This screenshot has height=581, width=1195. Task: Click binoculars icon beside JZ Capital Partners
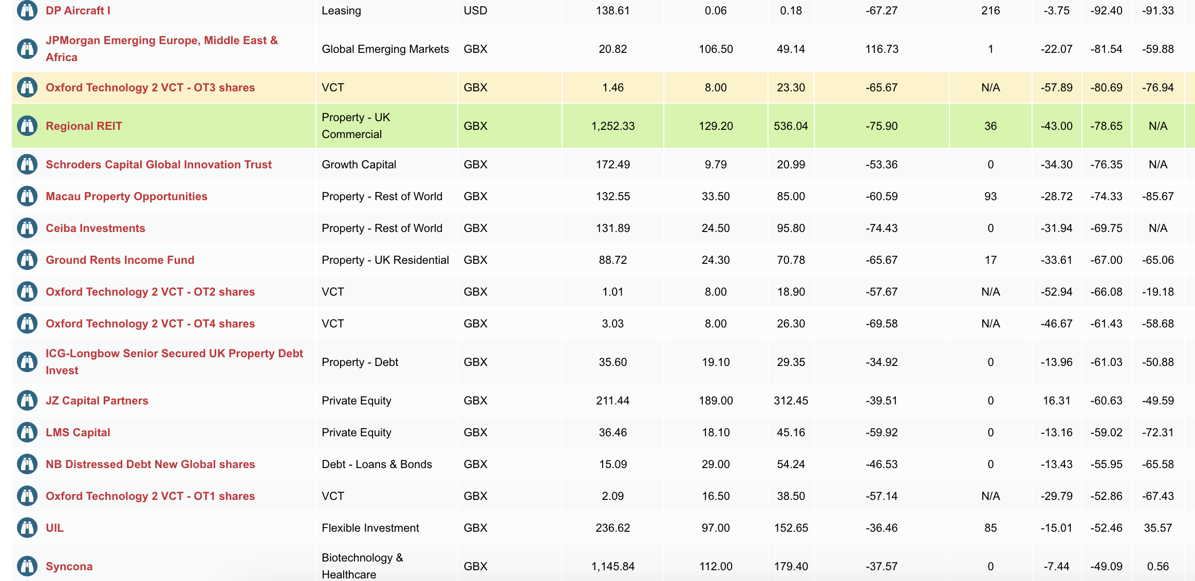tap(27, 400)
